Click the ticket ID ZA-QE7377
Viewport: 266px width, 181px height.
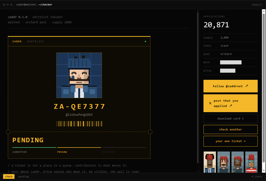(x=79, y=107)
